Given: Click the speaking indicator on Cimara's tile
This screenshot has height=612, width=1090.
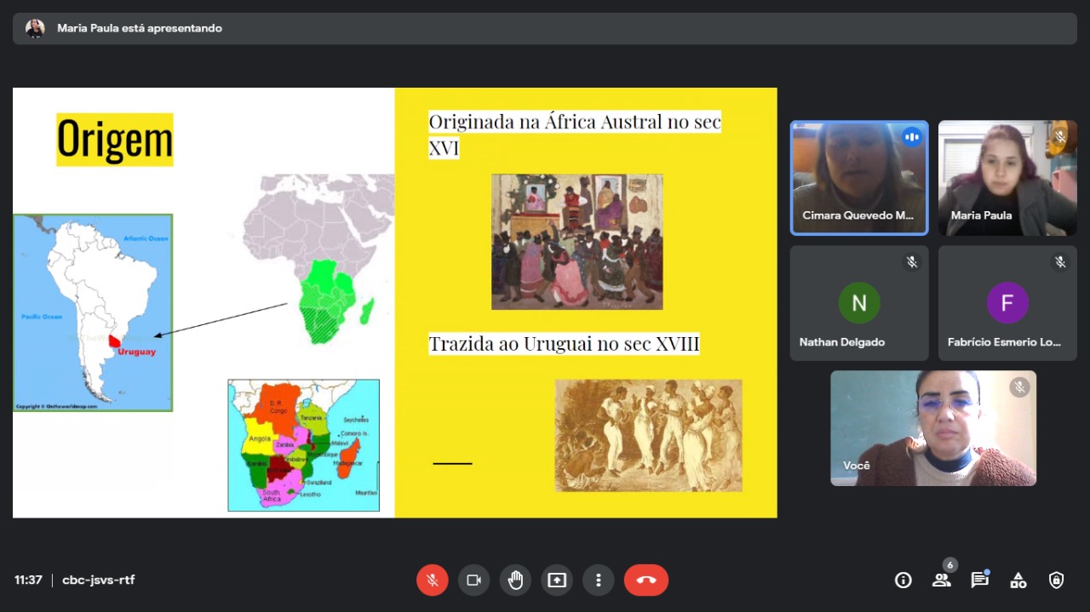Looking at the screenshot, I should coord(912,137).
